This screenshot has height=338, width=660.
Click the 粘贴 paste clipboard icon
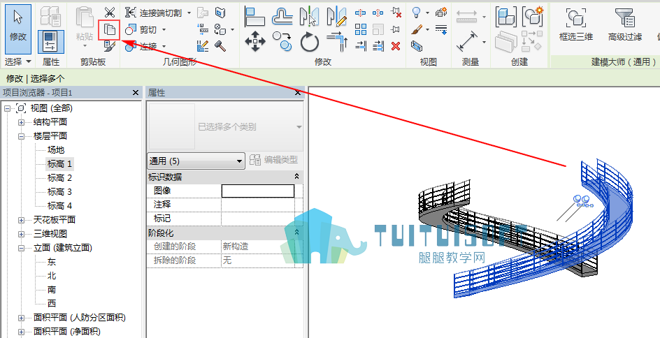pos(85,17)
